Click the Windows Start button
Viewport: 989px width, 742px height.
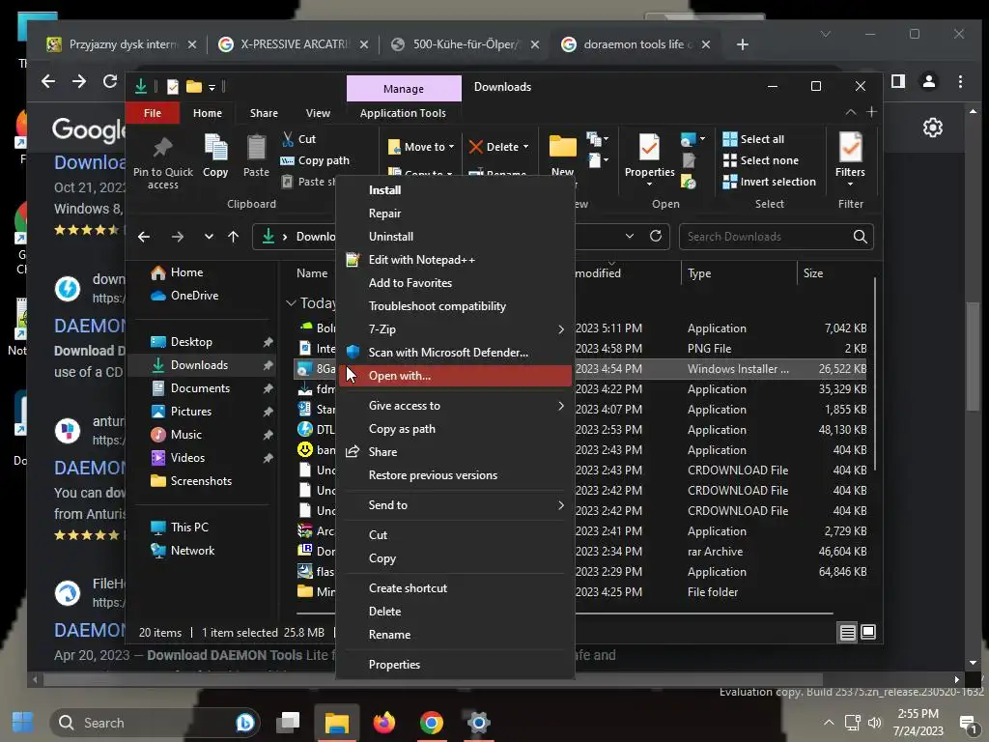[23, 723]
